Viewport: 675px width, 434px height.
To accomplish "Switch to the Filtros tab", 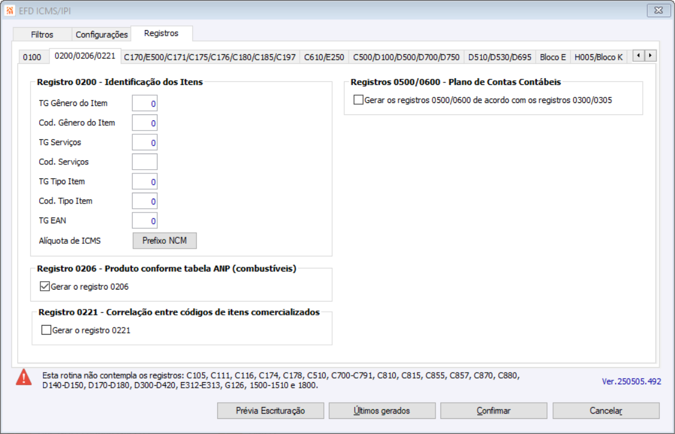I will [42, 34].
